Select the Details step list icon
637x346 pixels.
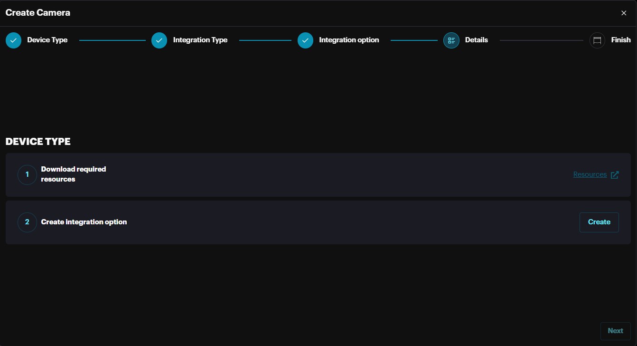pyautogui.click(x=451, y=40)
